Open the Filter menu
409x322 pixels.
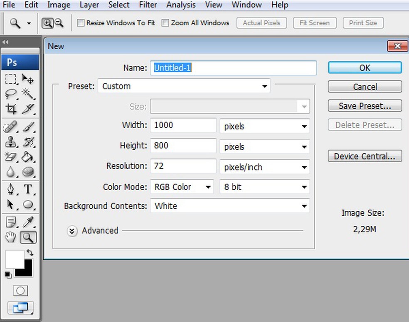point(148,5)
